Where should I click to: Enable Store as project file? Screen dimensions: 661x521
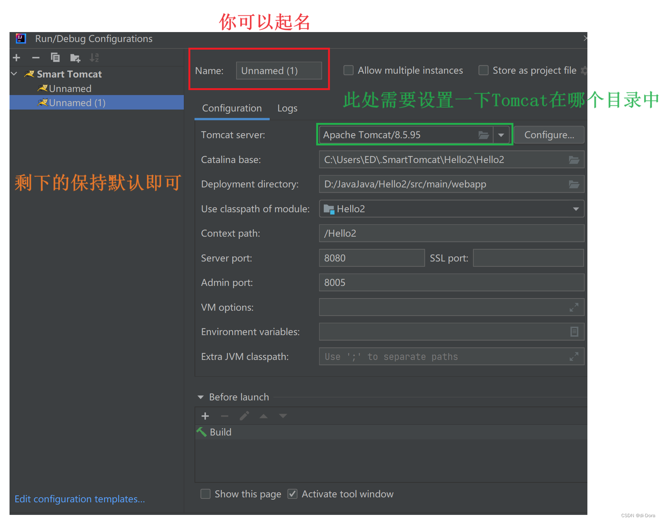coord(483,70)
